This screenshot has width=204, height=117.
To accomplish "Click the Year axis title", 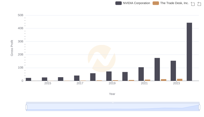I will (x=112, y=94).
